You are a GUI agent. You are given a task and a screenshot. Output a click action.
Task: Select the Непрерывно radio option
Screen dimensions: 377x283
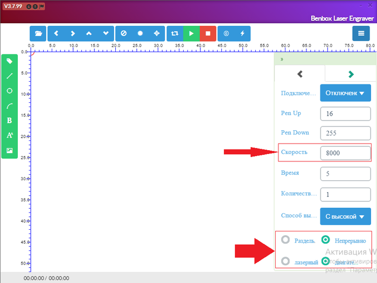tap(325, 240)
